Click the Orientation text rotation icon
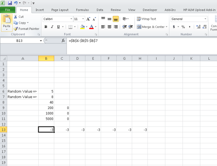The height and width of the screenshot is (166, 217). (x=125, y=19)
